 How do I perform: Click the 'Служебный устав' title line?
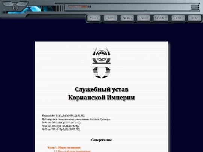[x=101, y=89]
